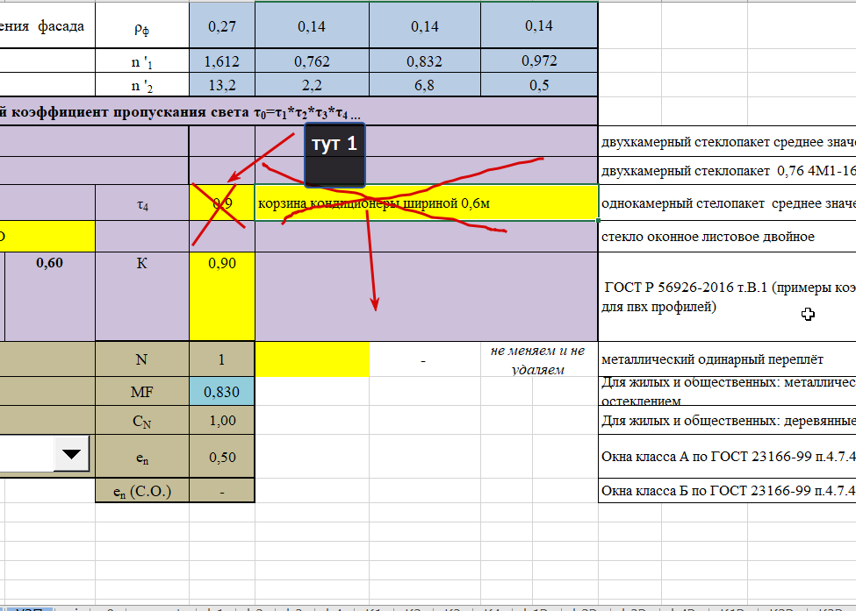Select the cell with value 0,762
The width and height of the screenshot is (856, 611).
[312, 61]
